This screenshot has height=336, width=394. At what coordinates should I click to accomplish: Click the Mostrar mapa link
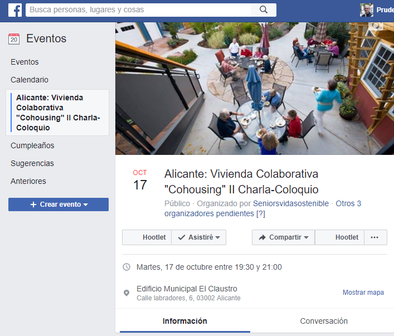pos(363,293)
